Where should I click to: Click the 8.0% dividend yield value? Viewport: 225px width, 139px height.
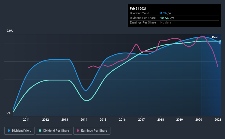click(163, 13)
